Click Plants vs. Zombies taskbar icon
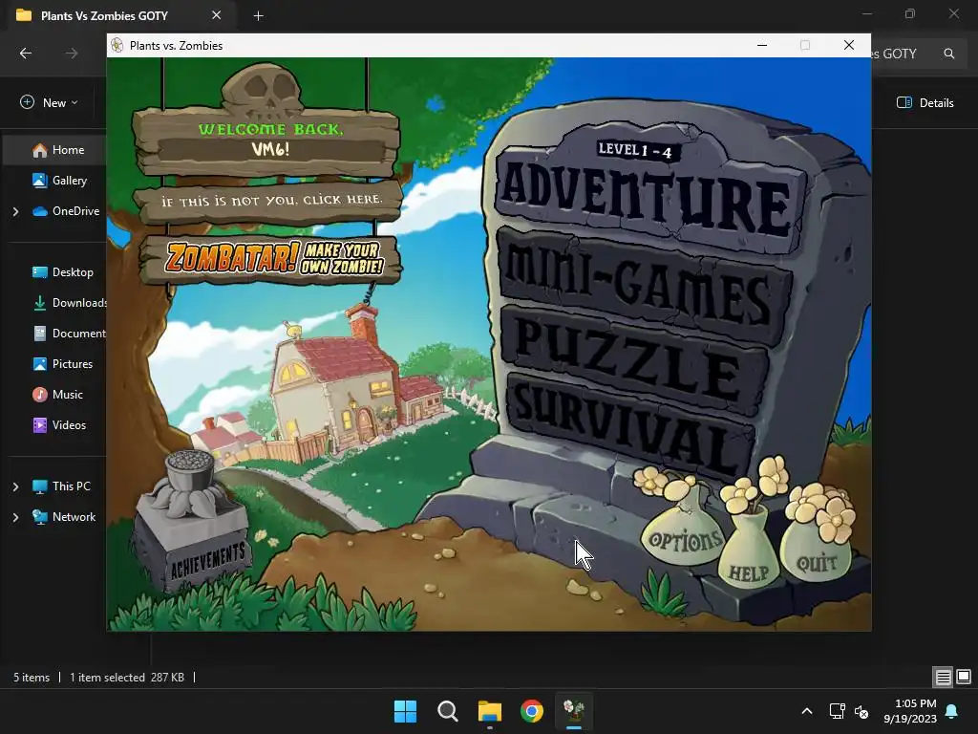This screenshot has height=734, width=978. tap(574, 711)
